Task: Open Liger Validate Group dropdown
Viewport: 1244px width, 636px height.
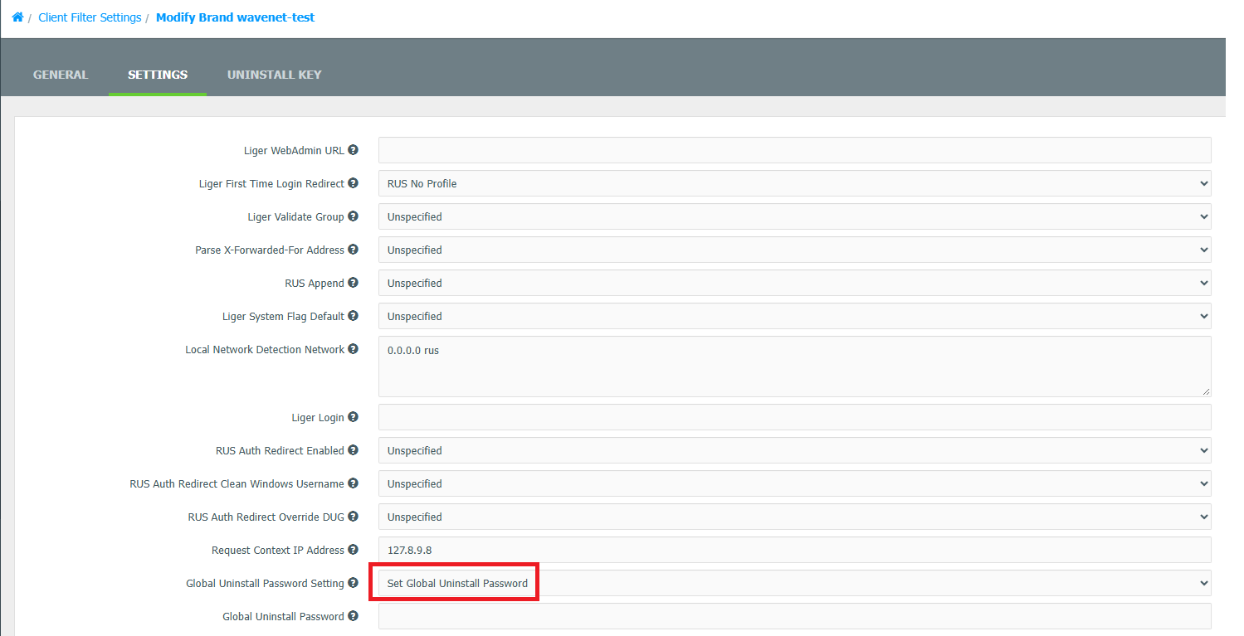Action: 794,216
